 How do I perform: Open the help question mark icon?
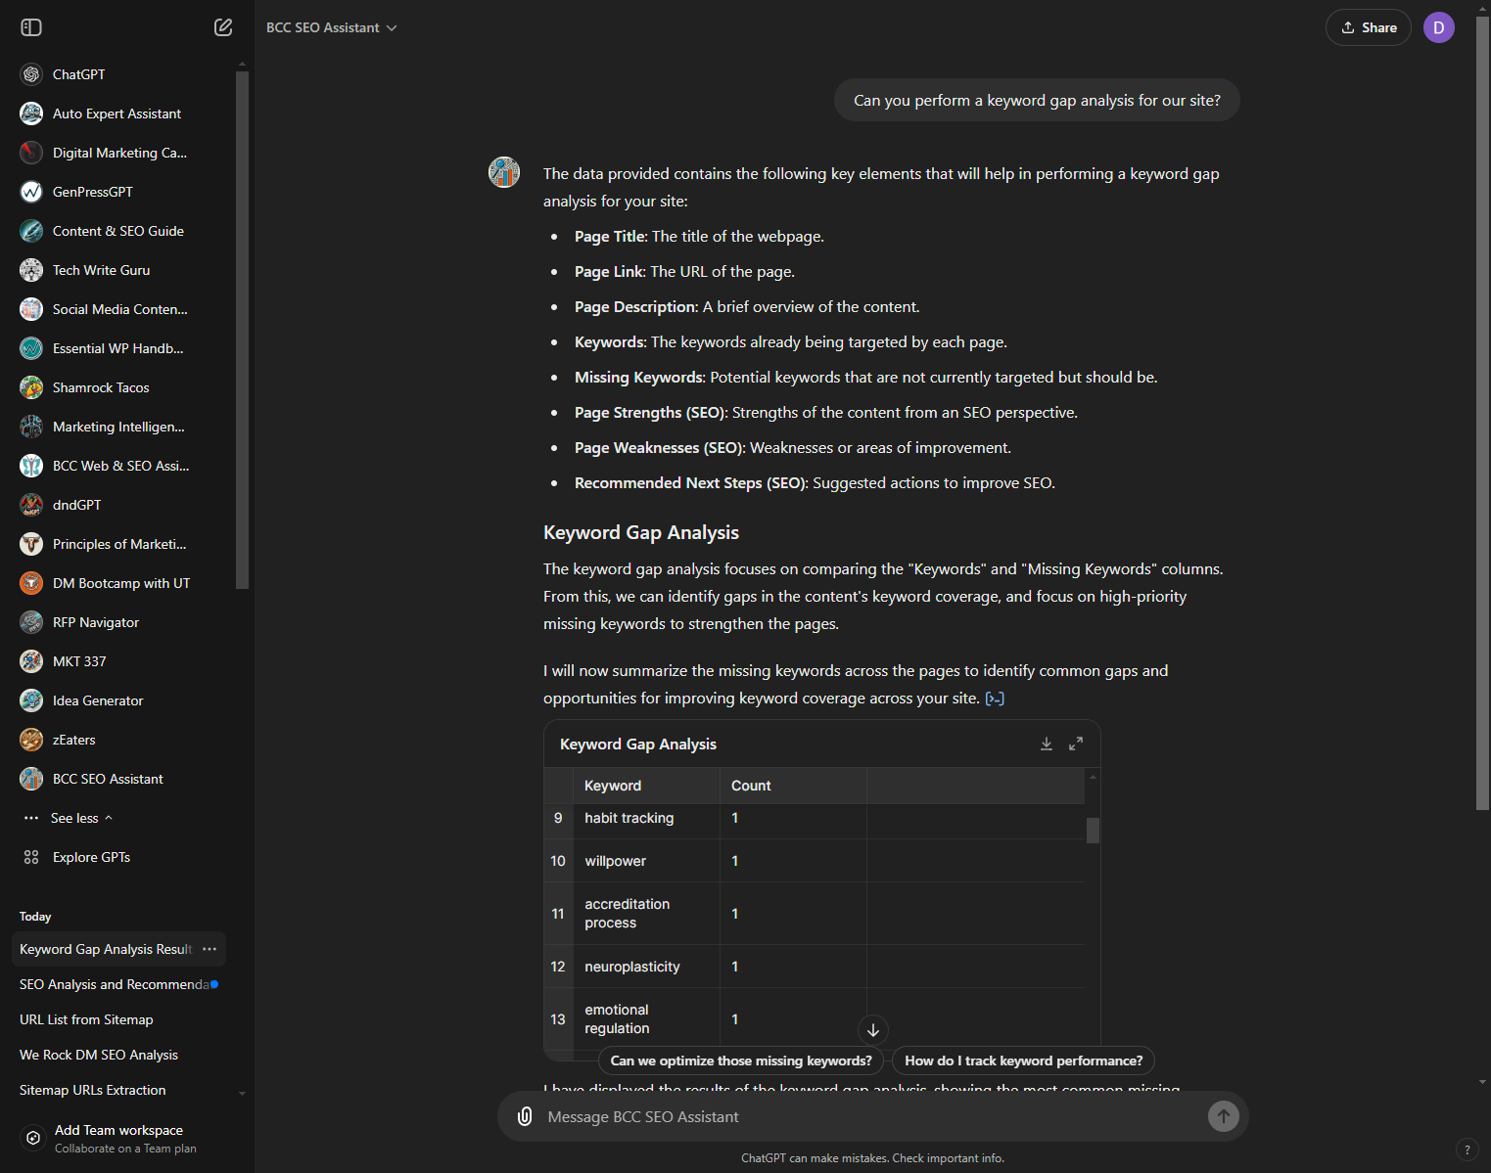[1467, 1150]
